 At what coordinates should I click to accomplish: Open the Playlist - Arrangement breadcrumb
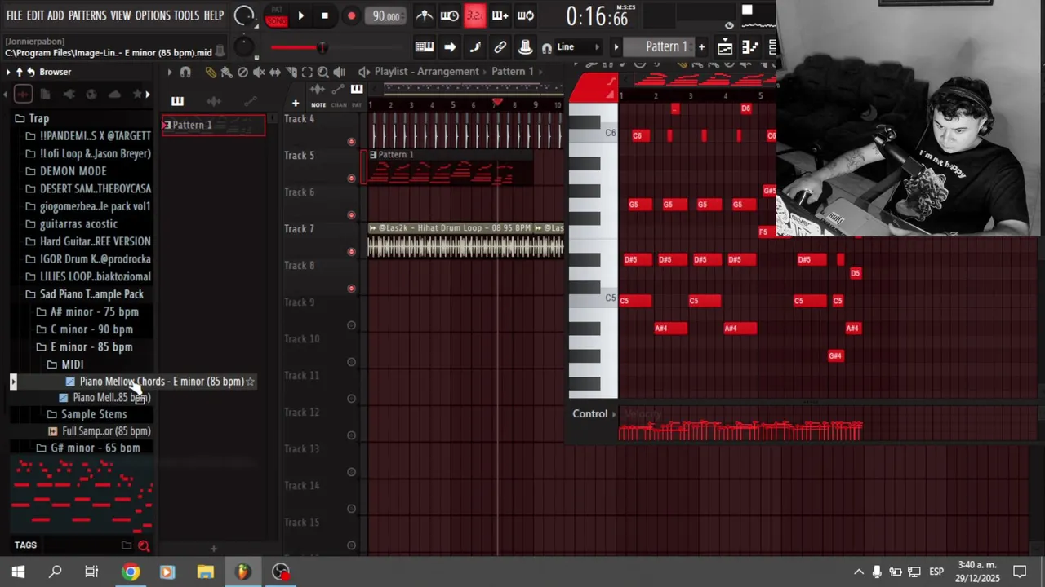[x=427, y=72]
